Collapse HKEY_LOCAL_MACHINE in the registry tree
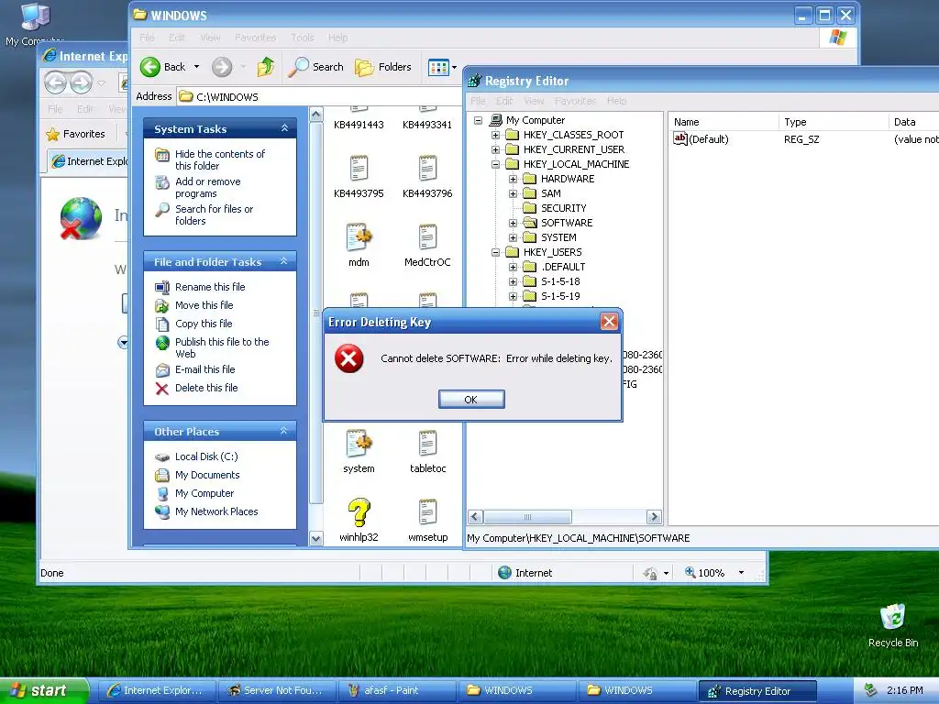 click(495, 164)
